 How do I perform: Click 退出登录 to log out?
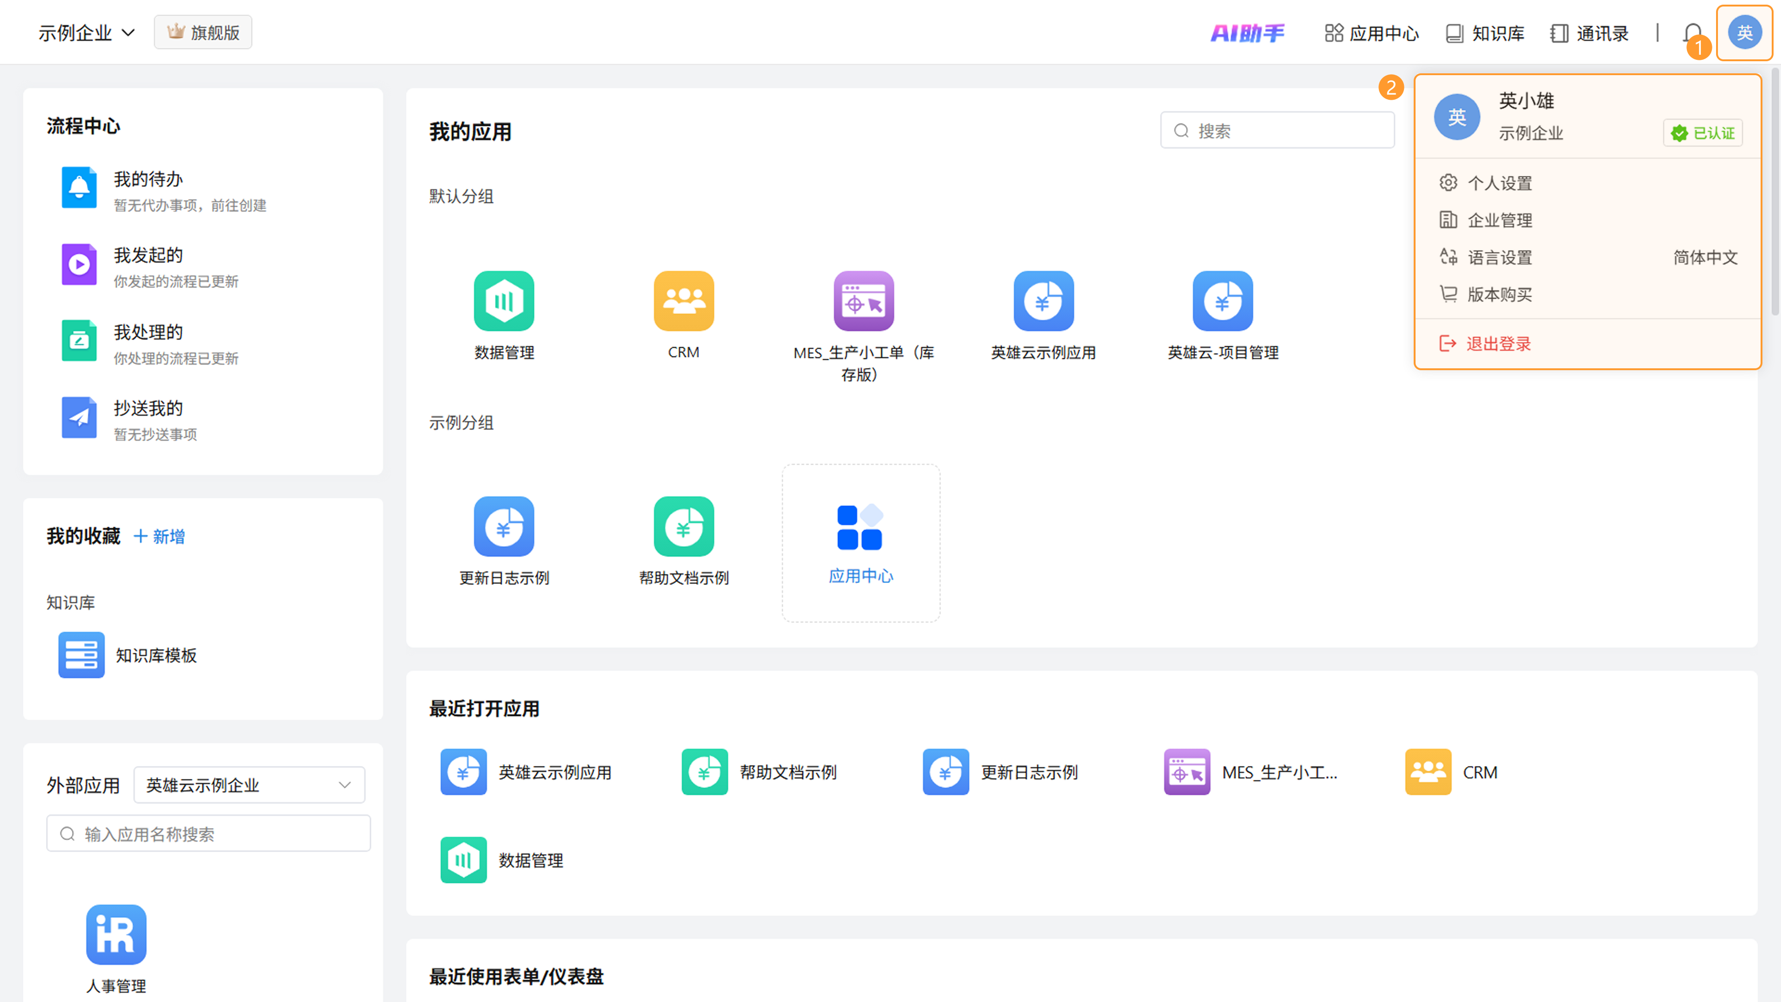1498,344
